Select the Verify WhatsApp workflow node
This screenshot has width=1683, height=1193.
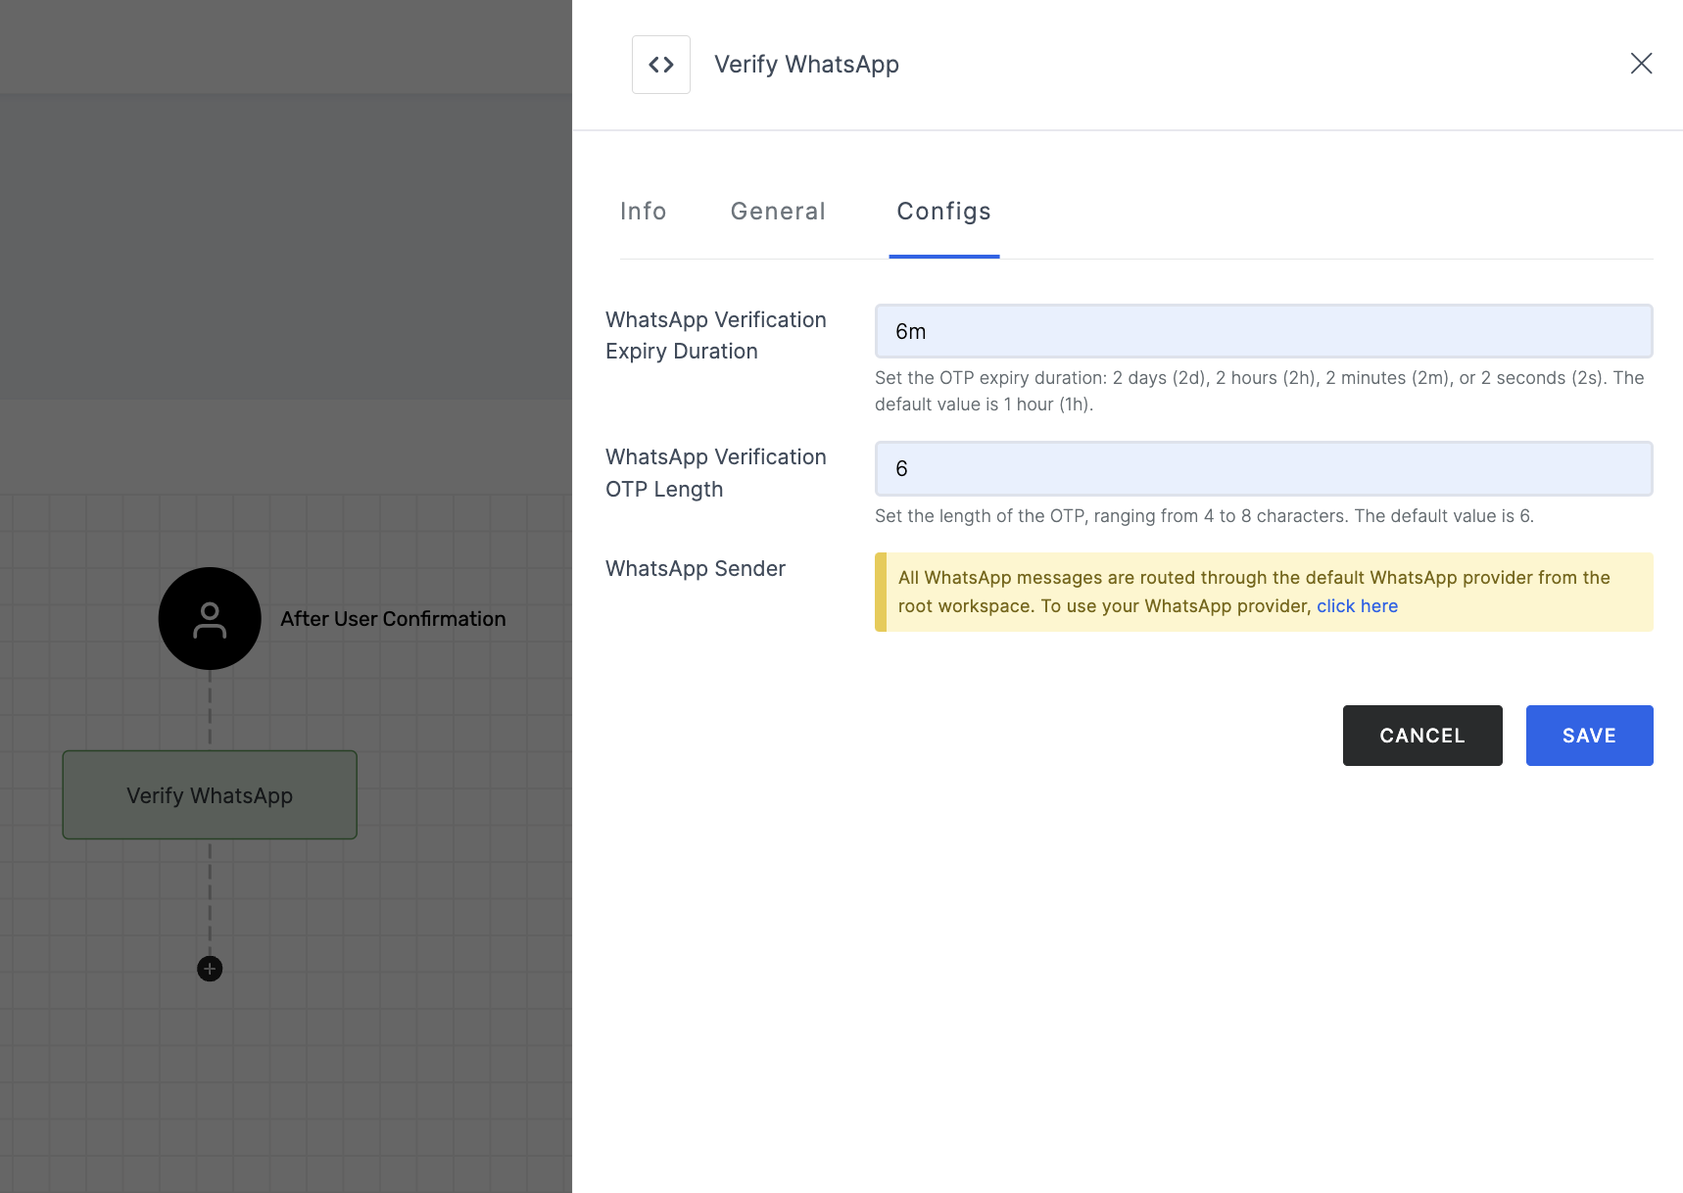tap(210, 795)
